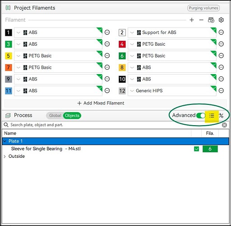Click filament 7 orange color swatch
The height and width of the screenshot is (226, 231).
pos(9,67)
